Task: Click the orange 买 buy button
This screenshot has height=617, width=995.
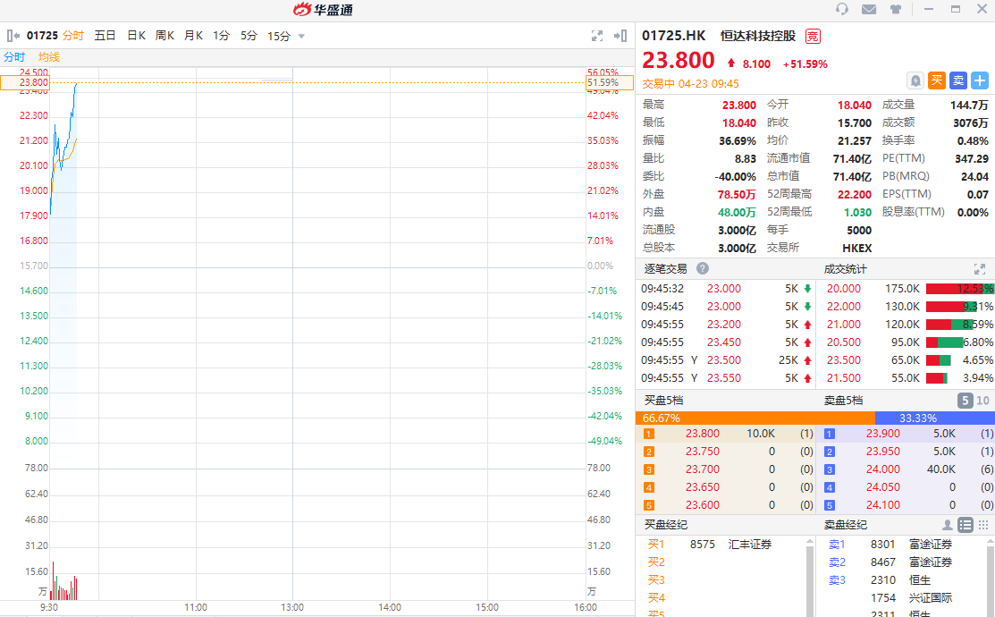Action: pyautogui.click(x=937, y=80)
